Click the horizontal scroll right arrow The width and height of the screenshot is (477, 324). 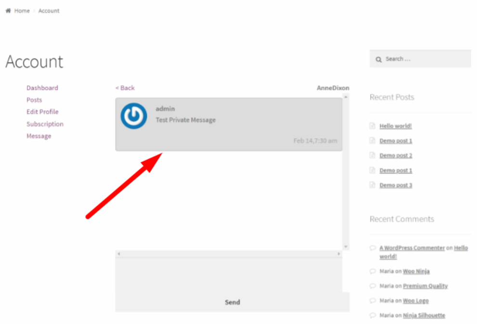pos(338,254)
